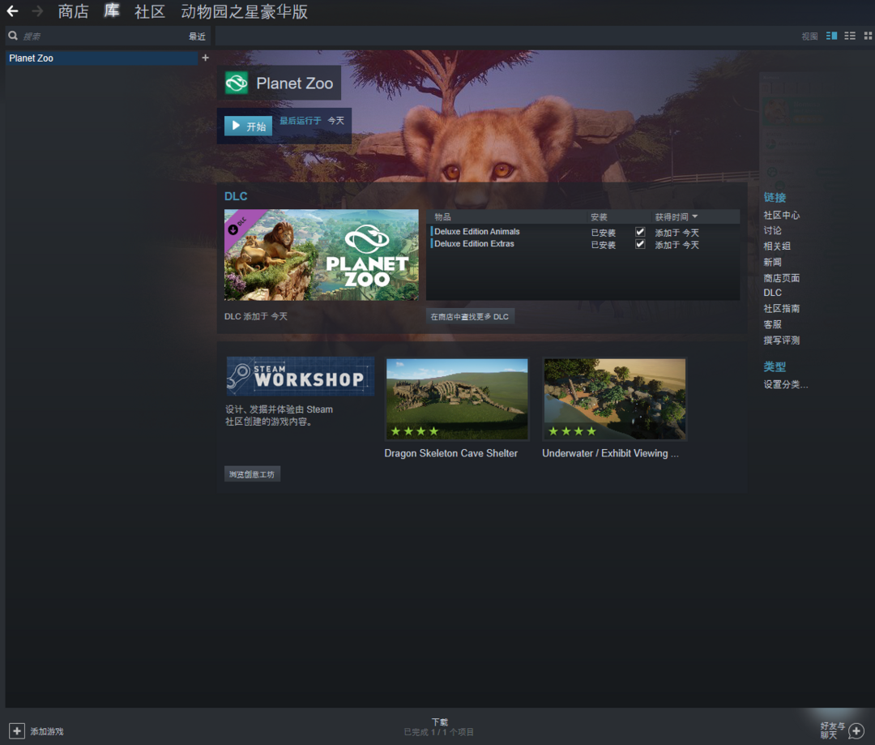This screenshot has height=745, width=875.
Task: Switch to detail view layout icon
Action: point(831,36)
